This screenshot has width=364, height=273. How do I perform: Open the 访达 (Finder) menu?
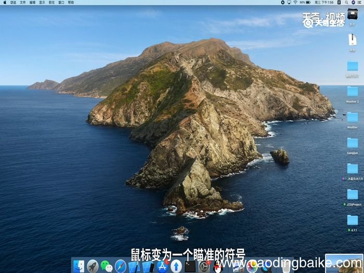pyautogui.click(x=13, y=3)
